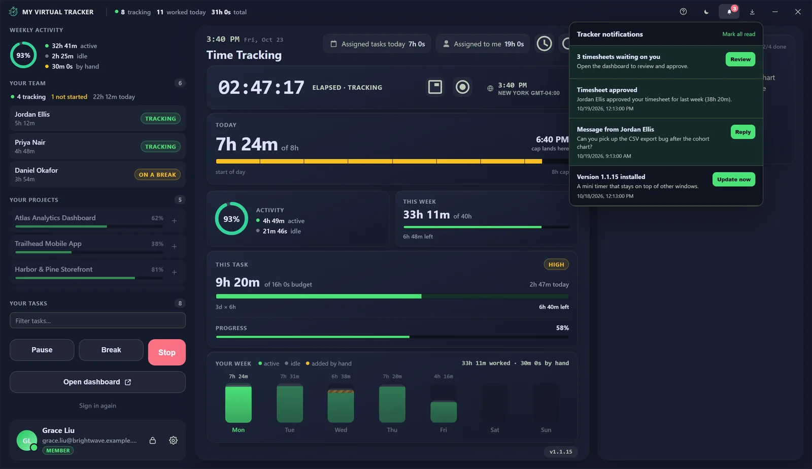Click the notifications bell icon
The height and width of the screenshot is (469, 812).
coord(729,12)
